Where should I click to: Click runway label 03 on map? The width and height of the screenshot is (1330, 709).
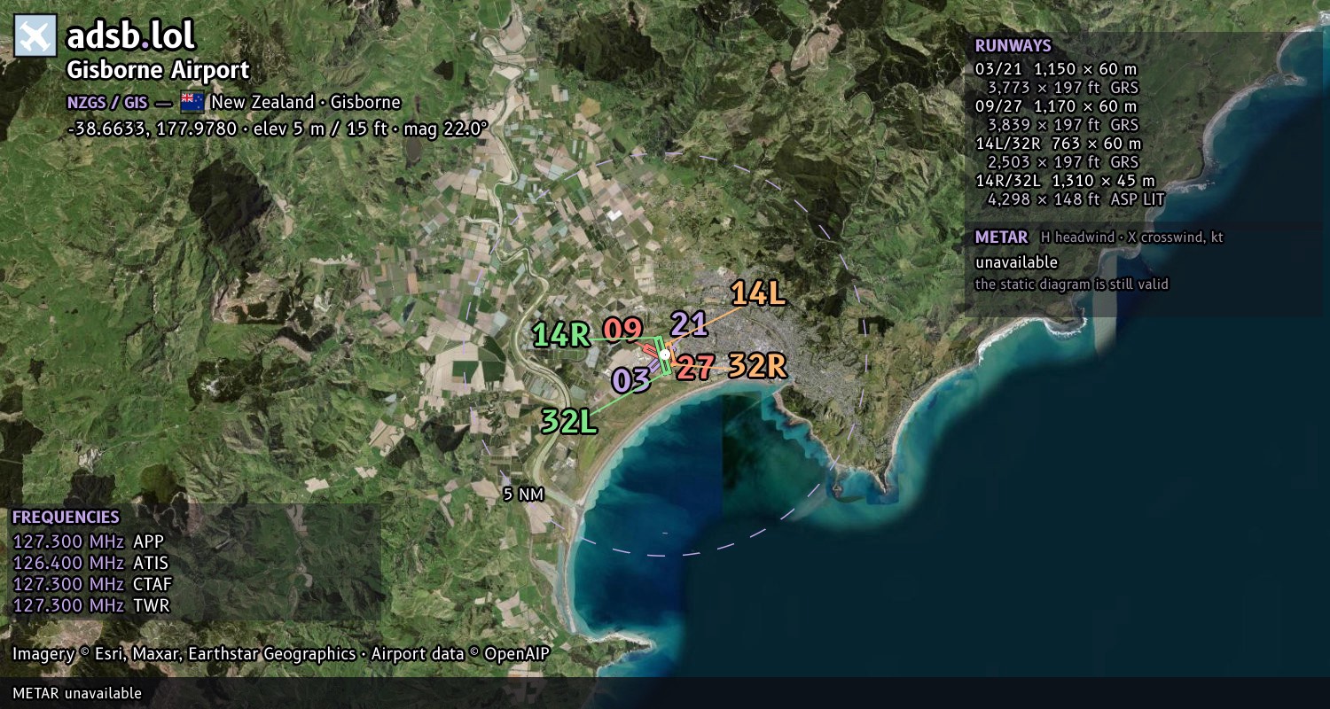click(x=631, y=380)
